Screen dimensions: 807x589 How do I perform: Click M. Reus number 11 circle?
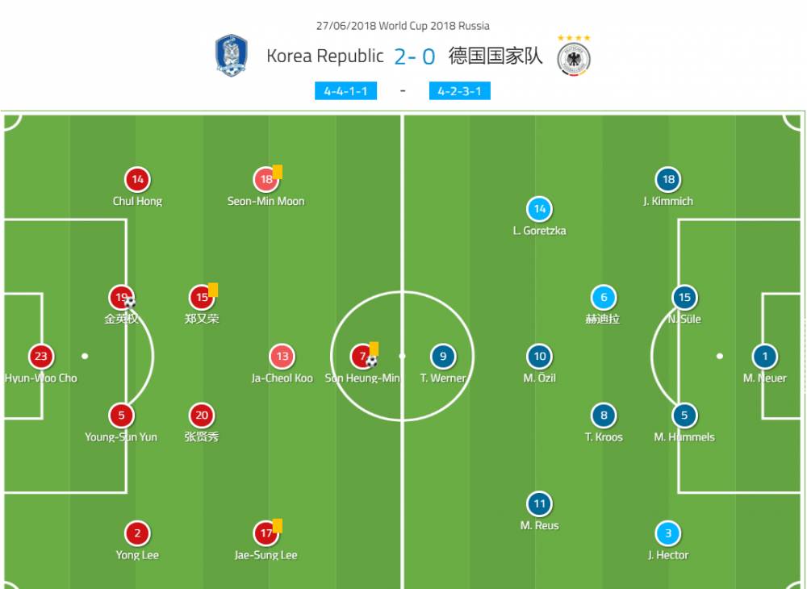539,503
